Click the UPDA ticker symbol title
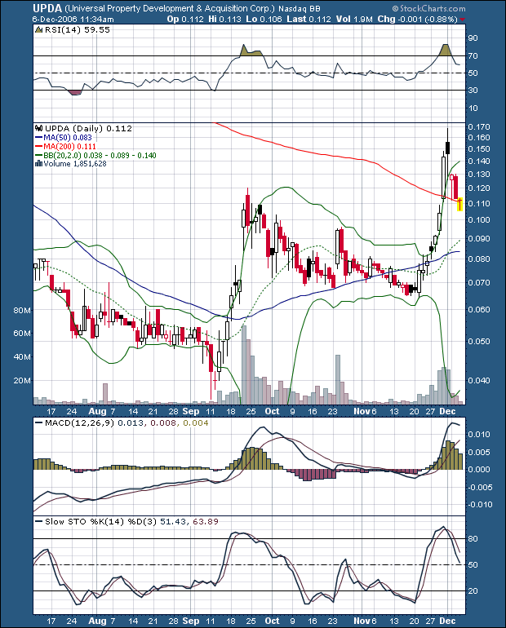 pos(47,8)
